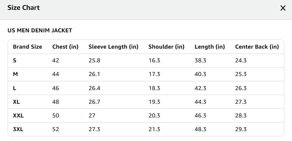Select the M size row label
Screen dimensions: 292x141
(15, 74)
